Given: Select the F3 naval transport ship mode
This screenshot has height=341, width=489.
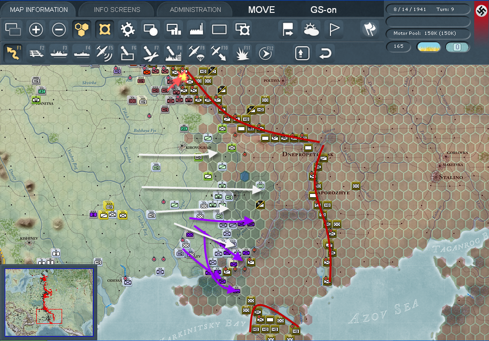Looking at the screenshot, I should click(x=59, y=53).
